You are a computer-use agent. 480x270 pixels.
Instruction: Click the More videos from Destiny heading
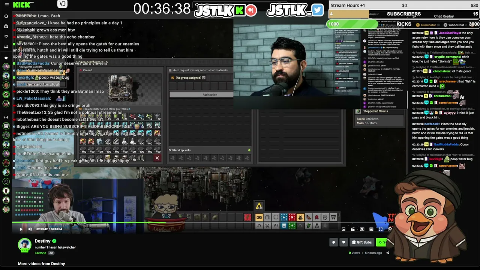[42, 264]
